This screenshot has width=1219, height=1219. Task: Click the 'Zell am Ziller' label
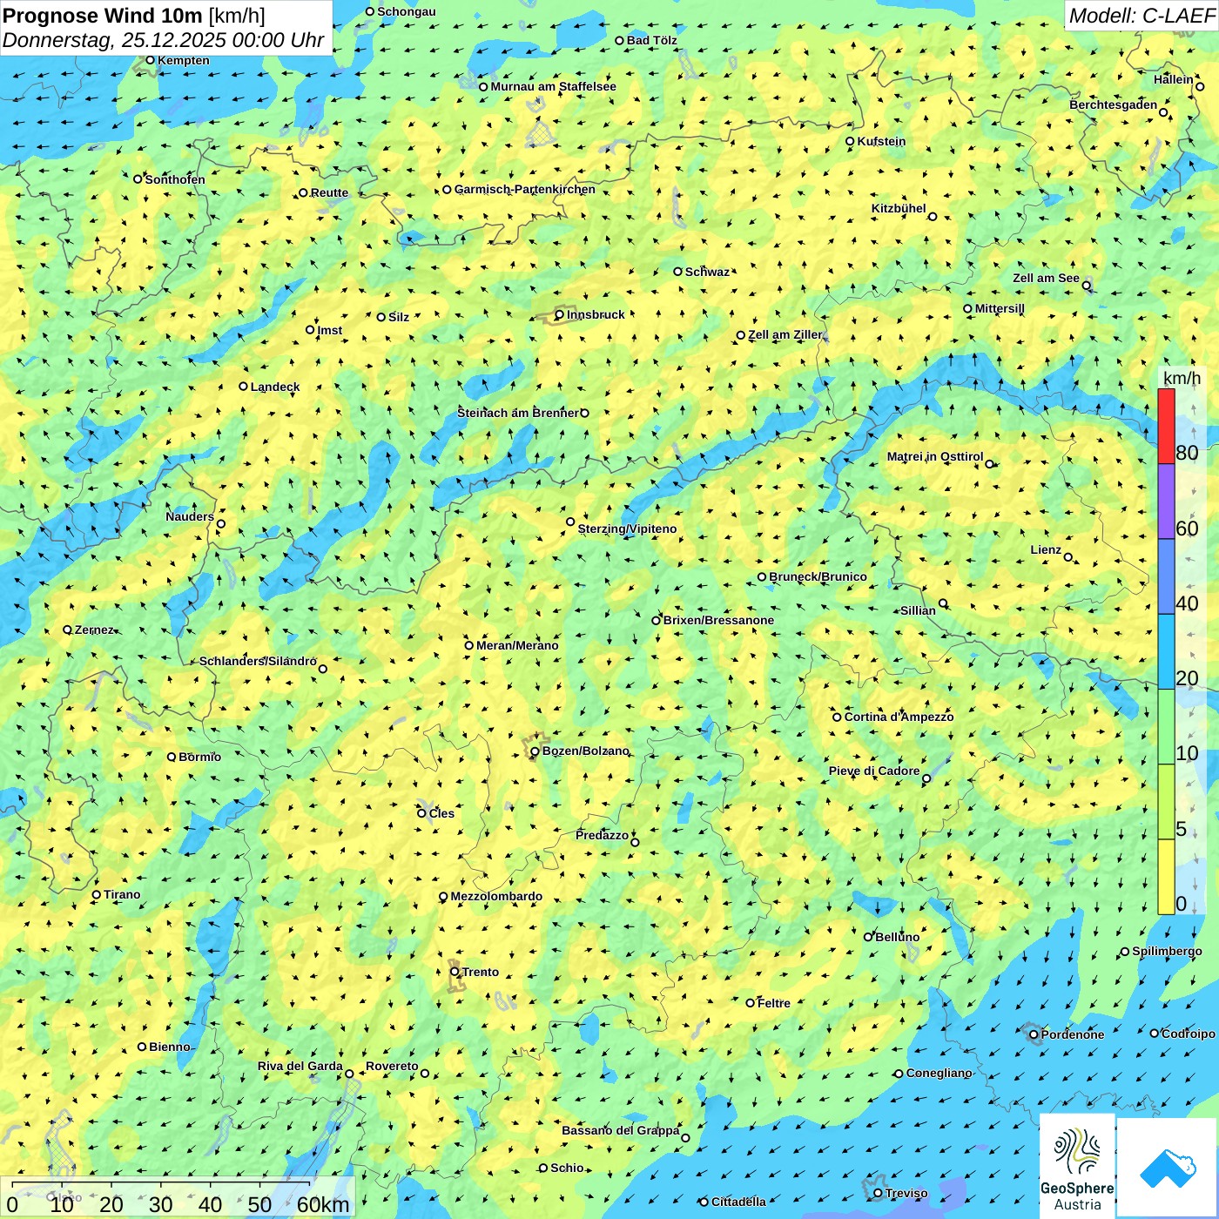pyautogui.click(x=785, y=334)
